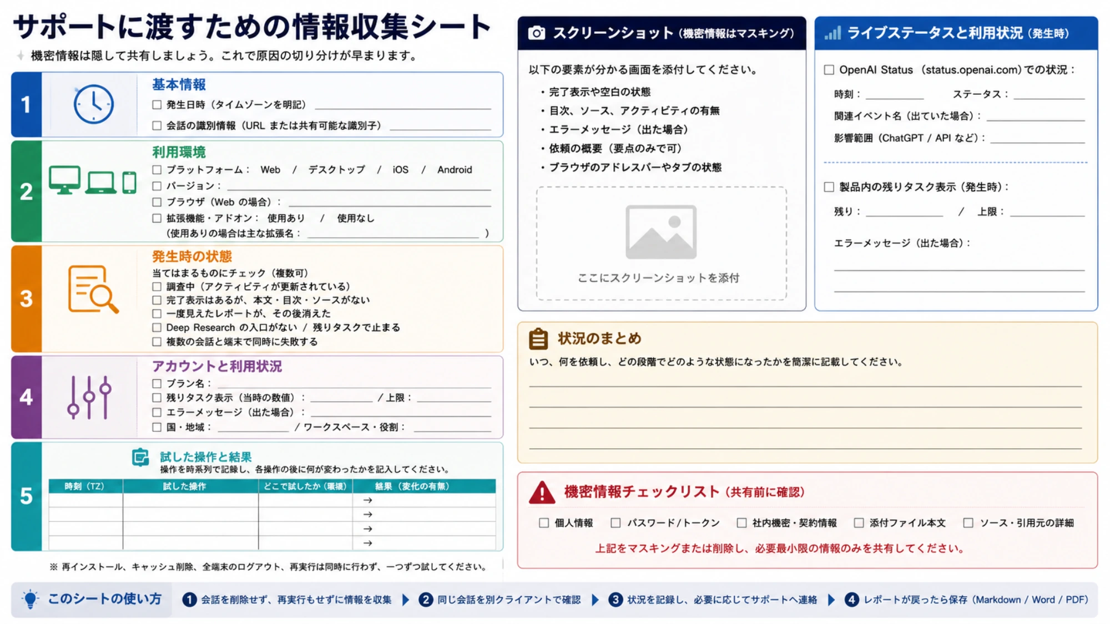
Task: Click the document magnifier icon in 発生時の状態
Action: [x=93, y=290]
